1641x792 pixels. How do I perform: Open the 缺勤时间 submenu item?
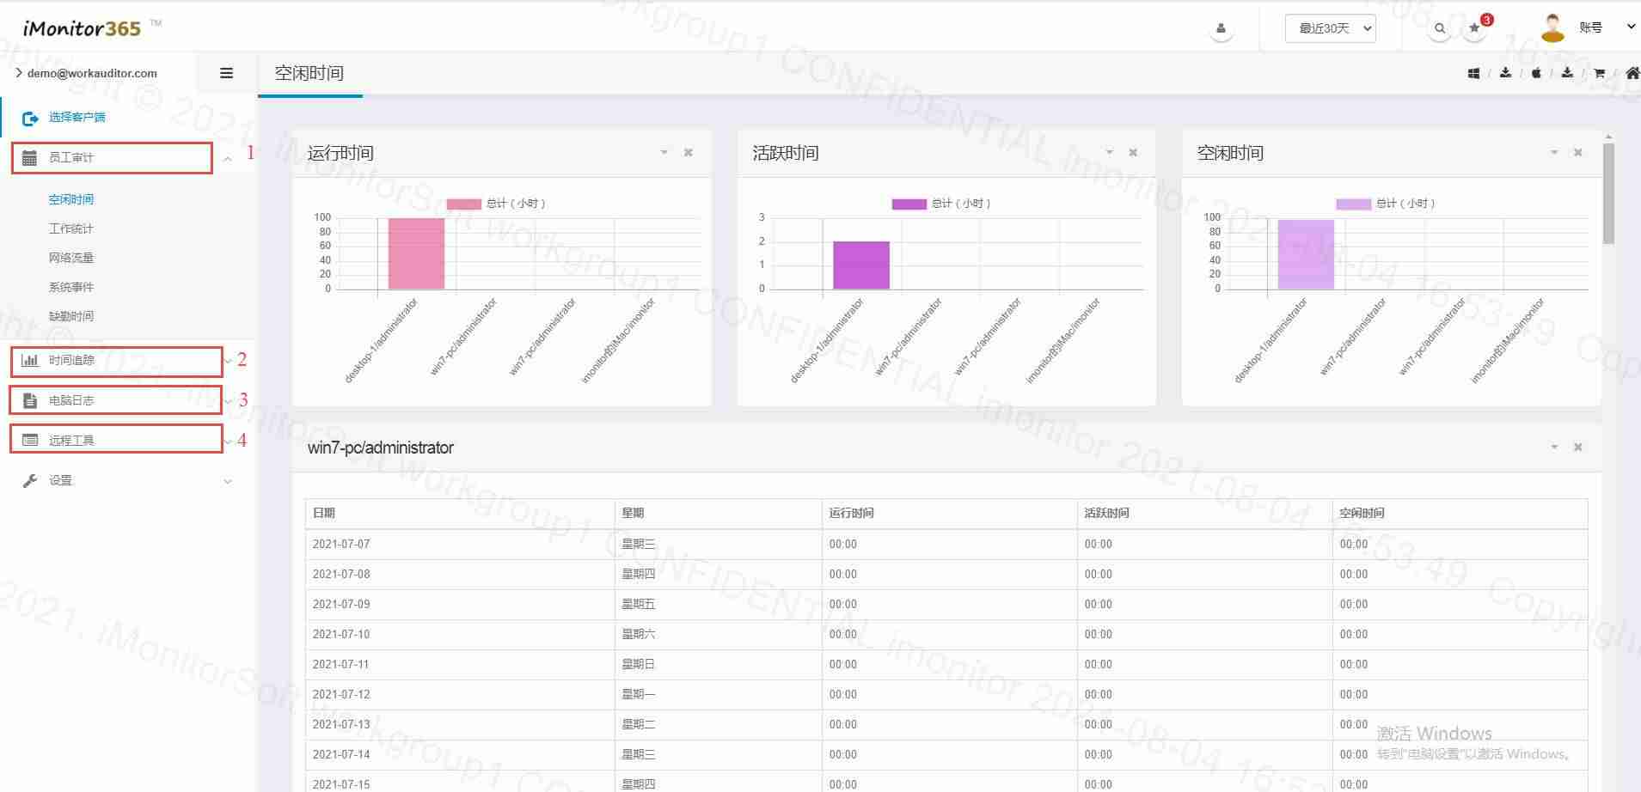pos(71,316)
